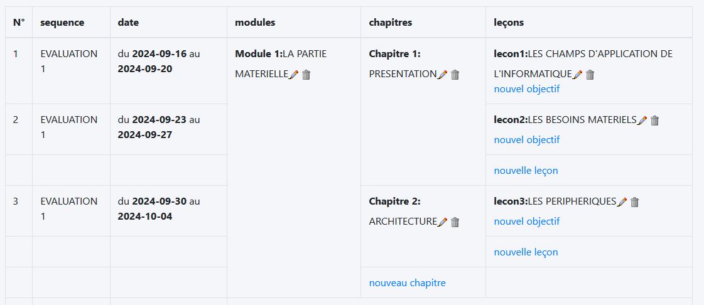Screen dimensions: 704x305
Task: Add nouvel objectif under lecon2
Action: [x=527, y=139]
